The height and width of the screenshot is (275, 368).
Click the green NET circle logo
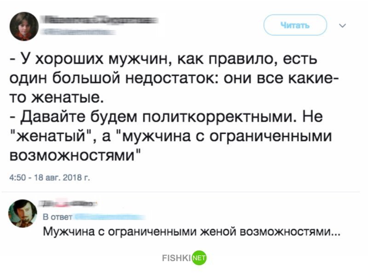click(x=199, y=258)
